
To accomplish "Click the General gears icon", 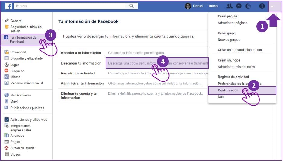I will point(7,21).
